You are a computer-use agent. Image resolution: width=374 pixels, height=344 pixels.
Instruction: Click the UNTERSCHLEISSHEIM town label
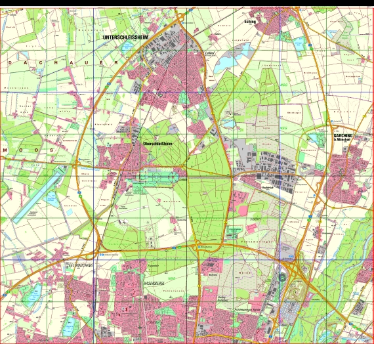126,37
